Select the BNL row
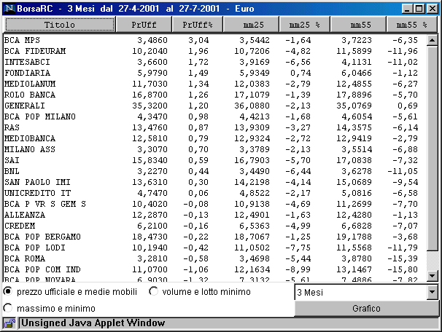 [x=214, y=171]
